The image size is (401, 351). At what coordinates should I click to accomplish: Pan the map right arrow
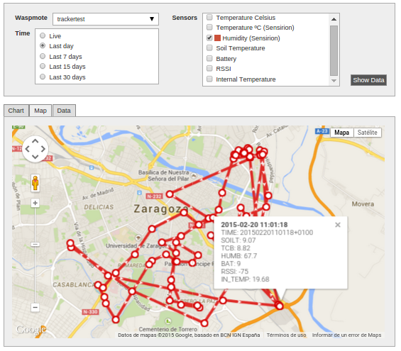pyautogui.click(x=43, y=149)
